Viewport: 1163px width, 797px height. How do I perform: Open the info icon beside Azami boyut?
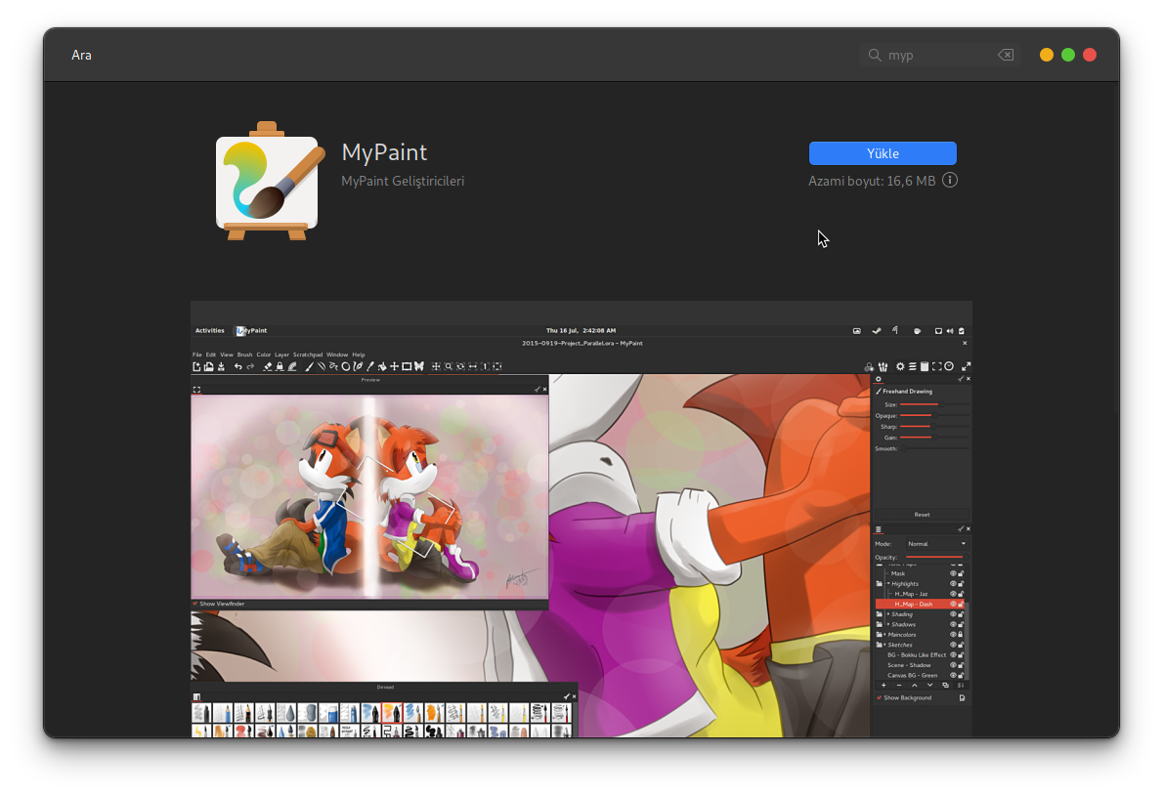950,180
